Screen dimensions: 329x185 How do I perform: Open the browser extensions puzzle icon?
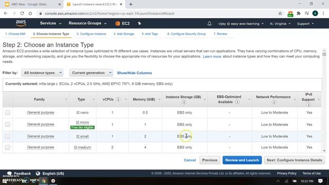coord(299,13)
